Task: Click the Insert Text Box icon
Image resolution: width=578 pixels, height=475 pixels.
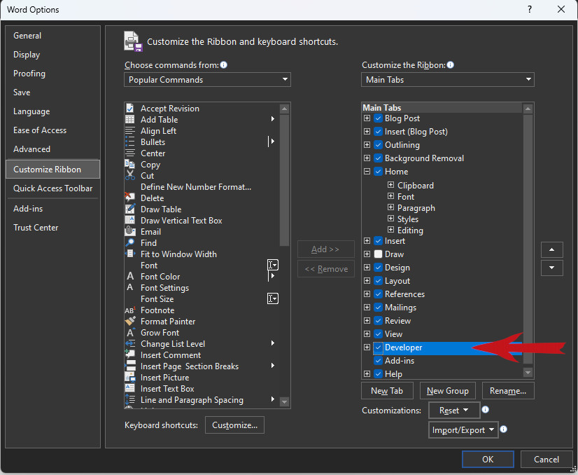Action: 129,388
